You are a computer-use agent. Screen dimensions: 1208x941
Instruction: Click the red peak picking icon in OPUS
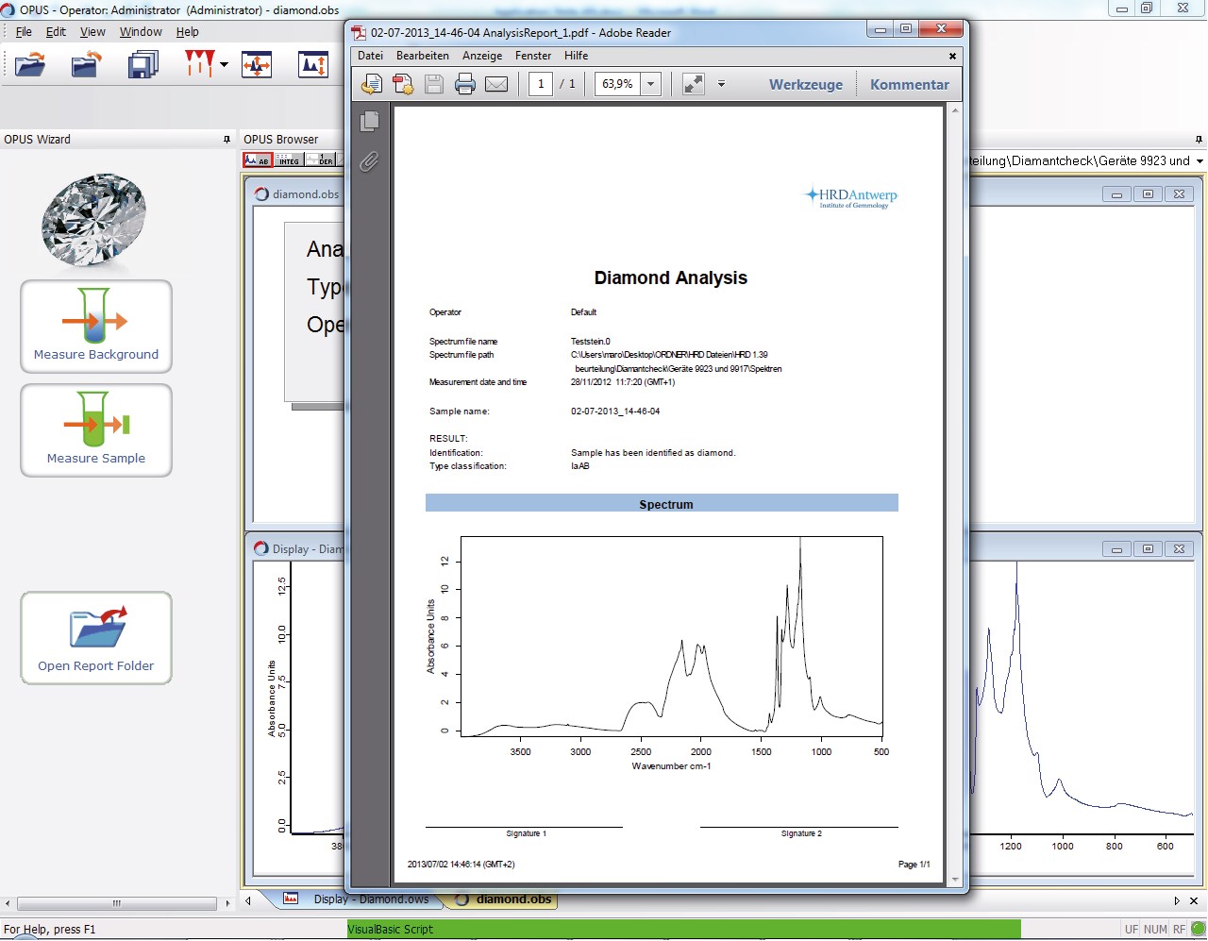(199, 64)
